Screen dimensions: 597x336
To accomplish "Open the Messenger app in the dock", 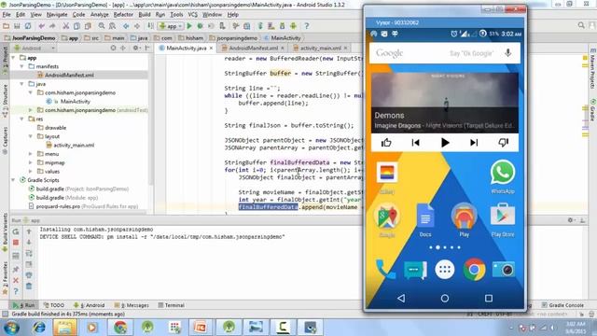I will [415, 270].
